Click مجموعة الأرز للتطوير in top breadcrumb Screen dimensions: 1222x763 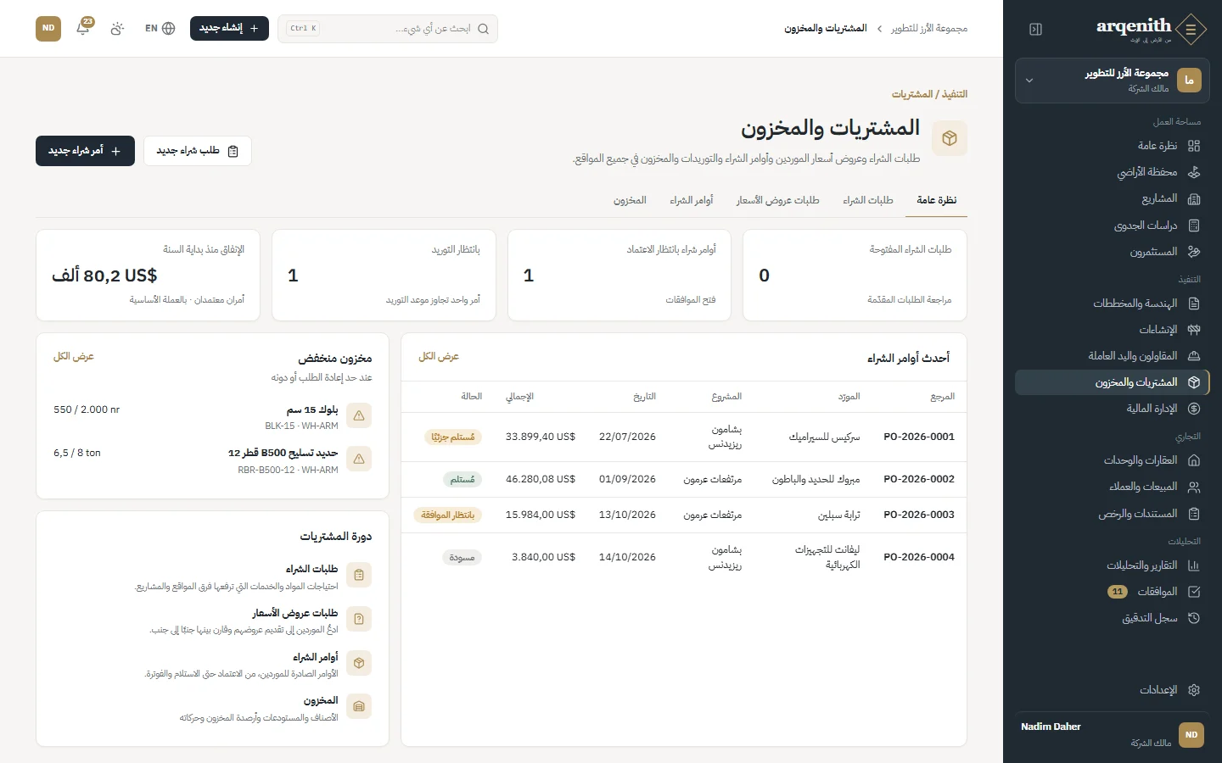[x=929, y=29]
